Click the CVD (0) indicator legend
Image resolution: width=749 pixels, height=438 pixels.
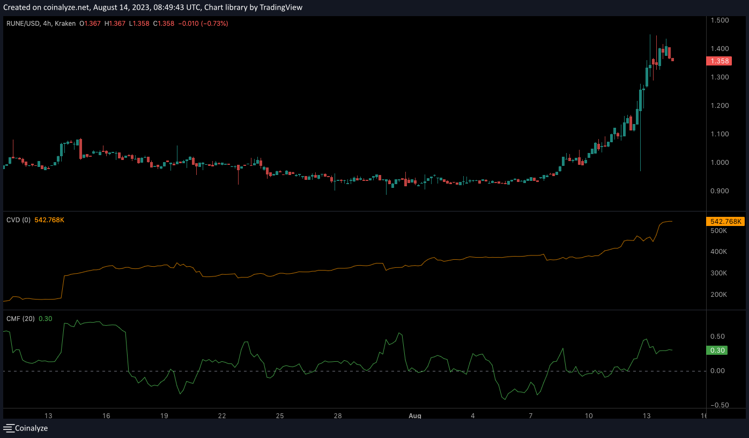(19, 220)
